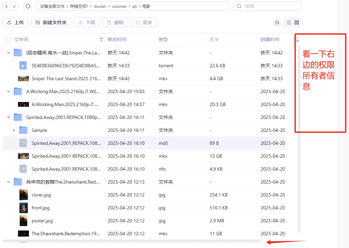Screen dimensions: 349x248
Task: Expand the Sample subfolder
Action: coord(14,130)
